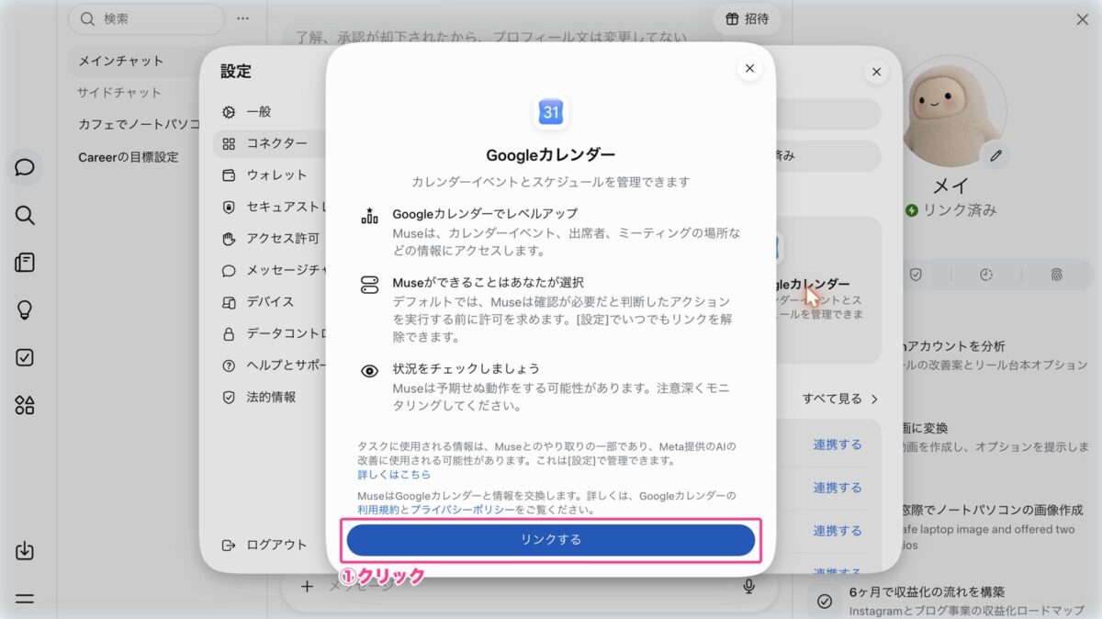Click the shield check icon under profile

click(x=916, y=275)
